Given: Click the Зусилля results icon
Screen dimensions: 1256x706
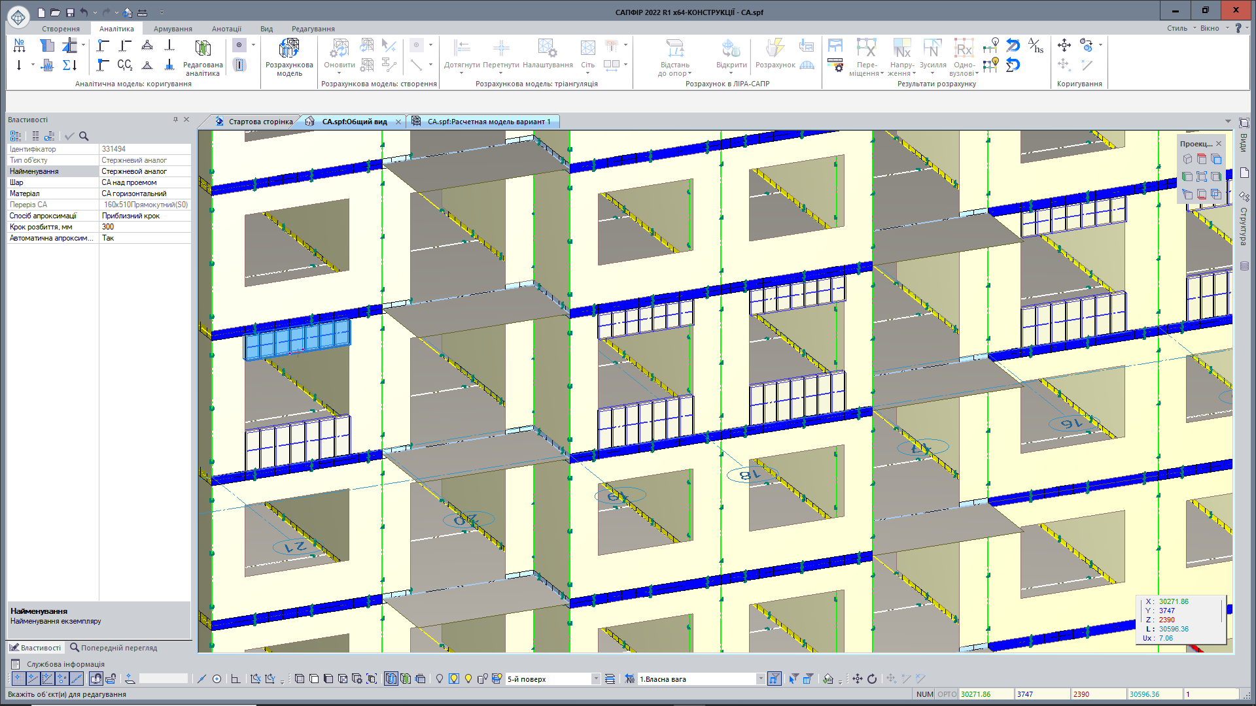Looking at the screenshot, I should [932, 49].
